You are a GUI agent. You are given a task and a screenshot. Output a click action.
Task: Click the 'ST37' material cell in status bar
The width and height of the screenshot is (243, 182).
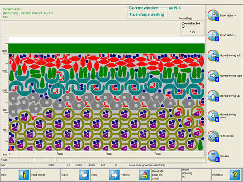[x=52, y=165]
